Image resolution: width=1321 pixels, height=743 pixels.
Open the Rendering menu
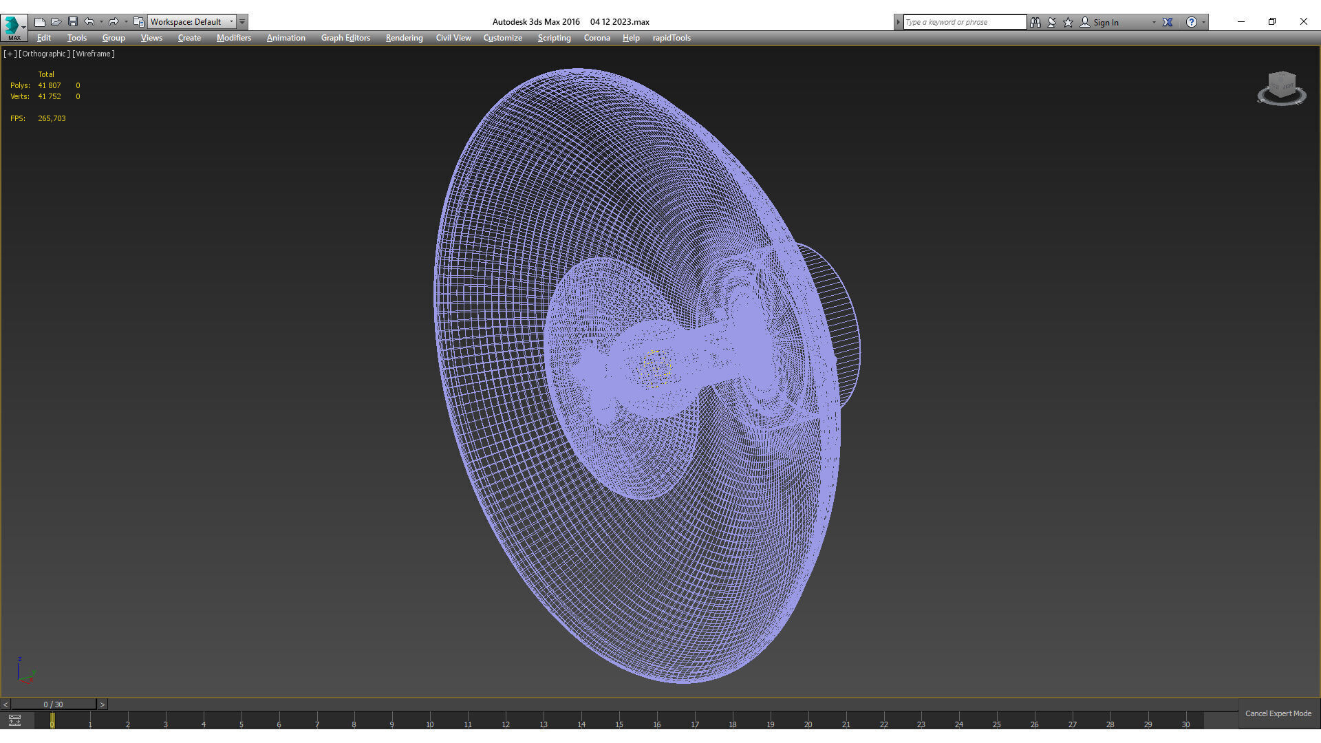coord(404,38)
